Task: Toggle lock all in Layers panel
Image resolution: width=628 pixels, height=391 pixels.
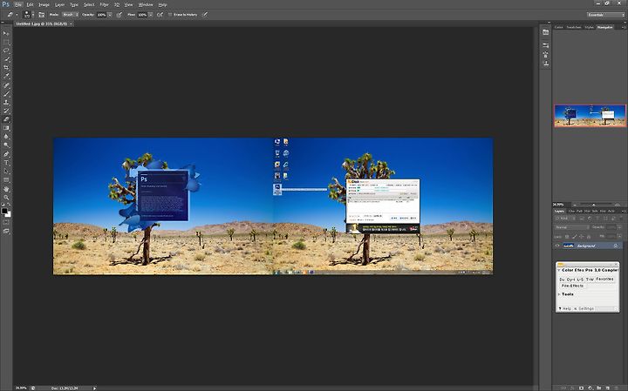Action: tap(588, 237)
